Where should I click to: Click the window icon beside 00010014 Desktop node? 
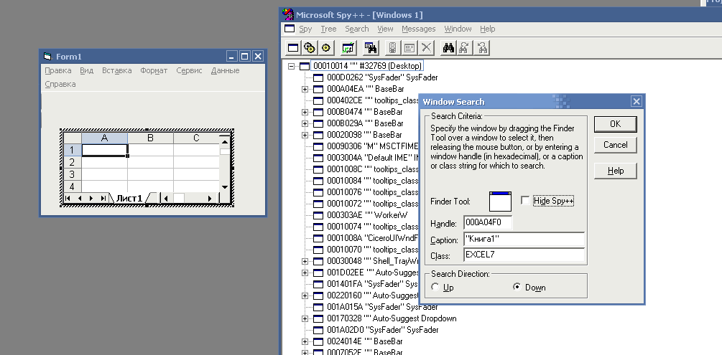pyautogui.click(x=305, y=66)
